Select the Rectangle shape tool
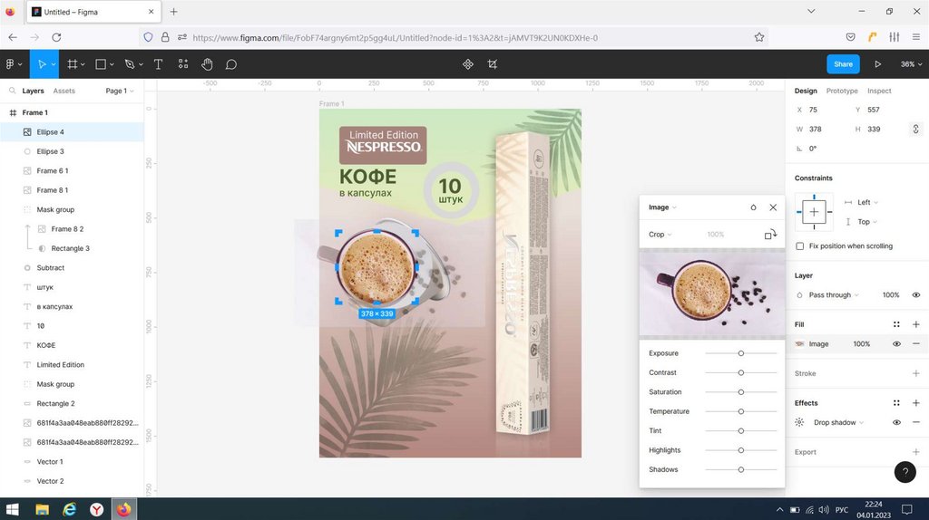 pos(101,64)
